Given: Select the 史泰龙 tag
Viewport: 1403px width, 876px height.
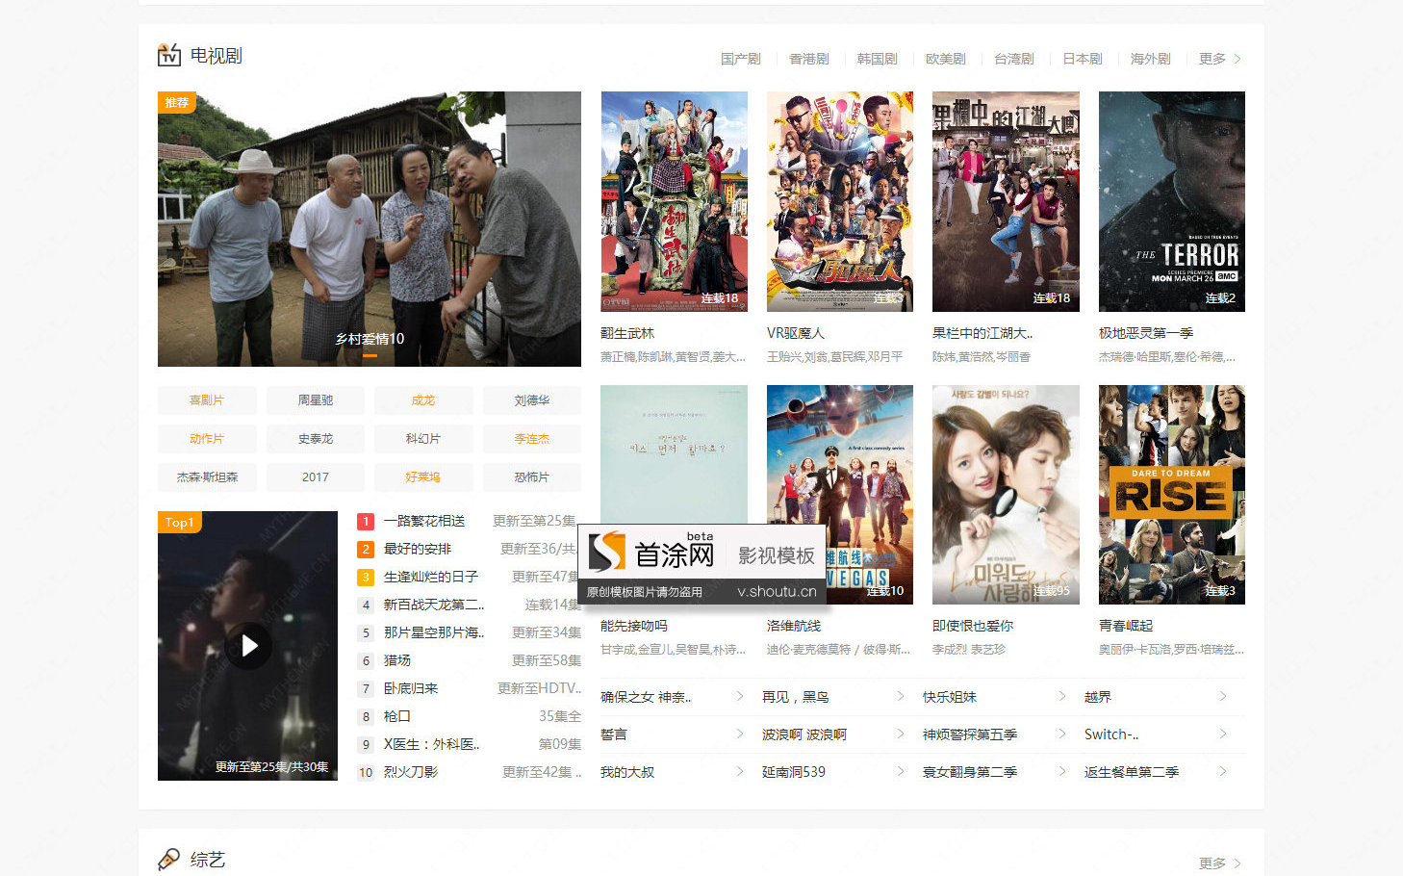Looking at the screenshot, I should (316, 439).
